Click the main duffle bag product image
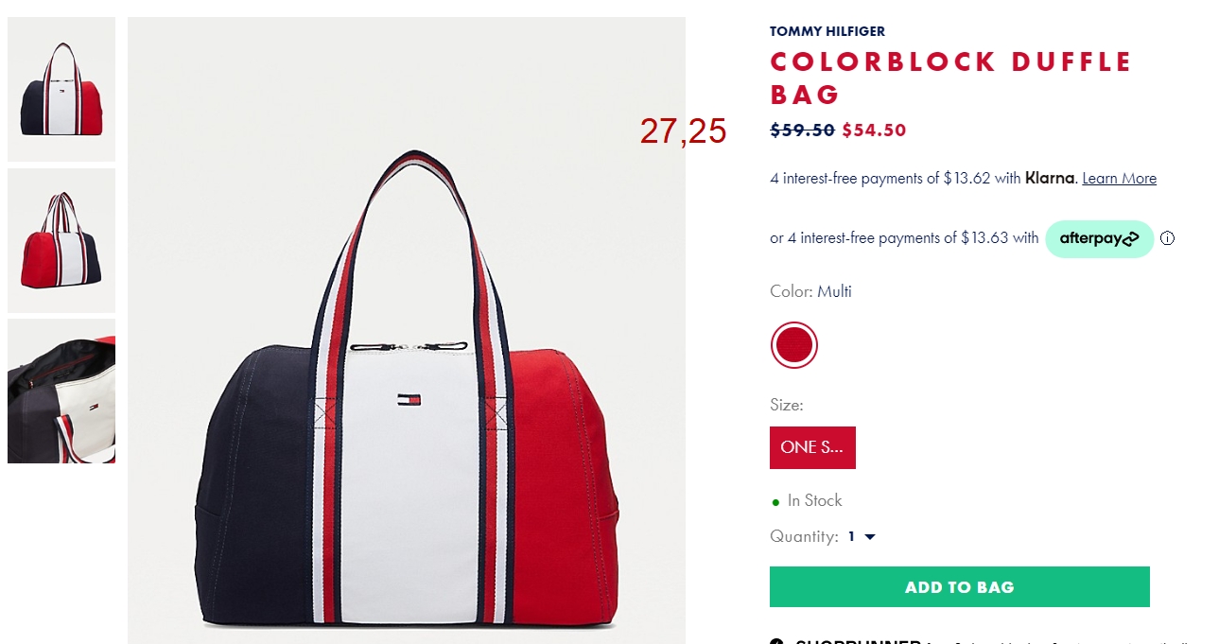This screenshot has height=644, width=1219. point(407,330)
